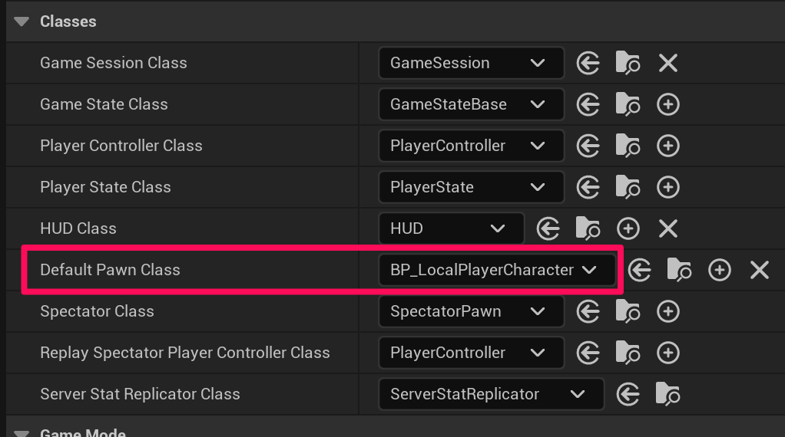Open the SpectatorPawn class dropdown
The height and width of the screenshot is (437, 785).
point(471,311)
